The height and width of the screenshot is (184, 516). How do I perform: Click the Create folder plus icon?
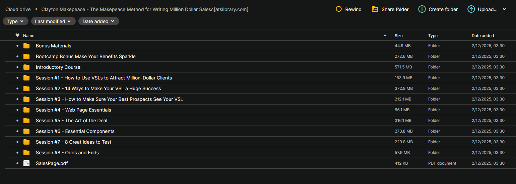tap(422, 9)
